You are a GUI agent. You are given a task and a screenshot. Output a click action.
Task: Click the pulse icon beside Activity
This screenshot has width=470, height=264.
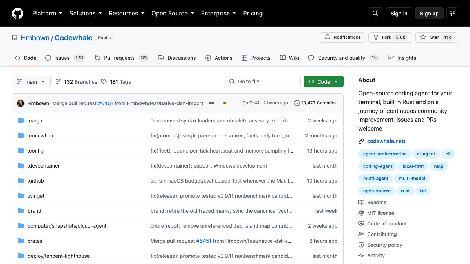(361, 256)
